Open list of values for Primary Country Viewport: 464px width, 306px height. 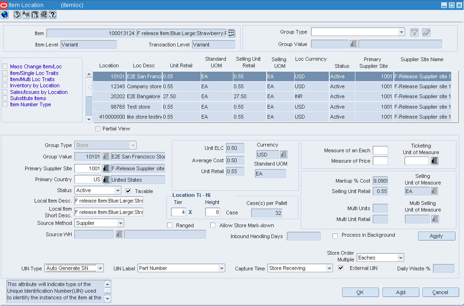106,180
